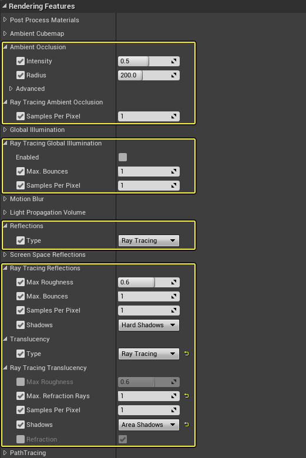Click spin arrow in Ray Tracing AO Samples Per Pixel

coord(174,116)
